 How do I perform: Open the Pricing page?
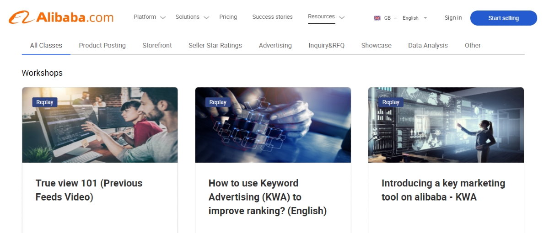[x=228, y=17]
